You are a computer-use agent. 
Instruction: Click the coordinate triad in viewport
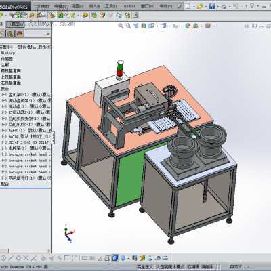69,234
